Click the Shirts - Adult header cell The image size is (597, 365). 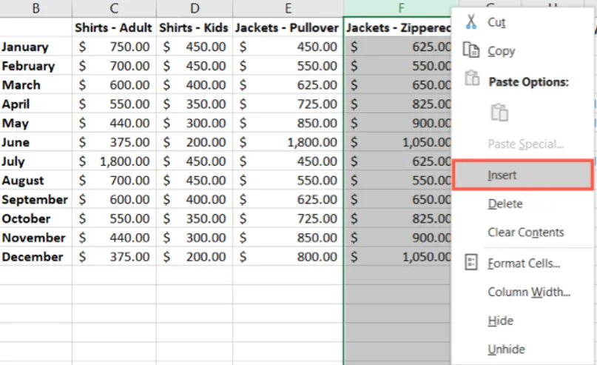pyautogui.click(x=114, y=27)
